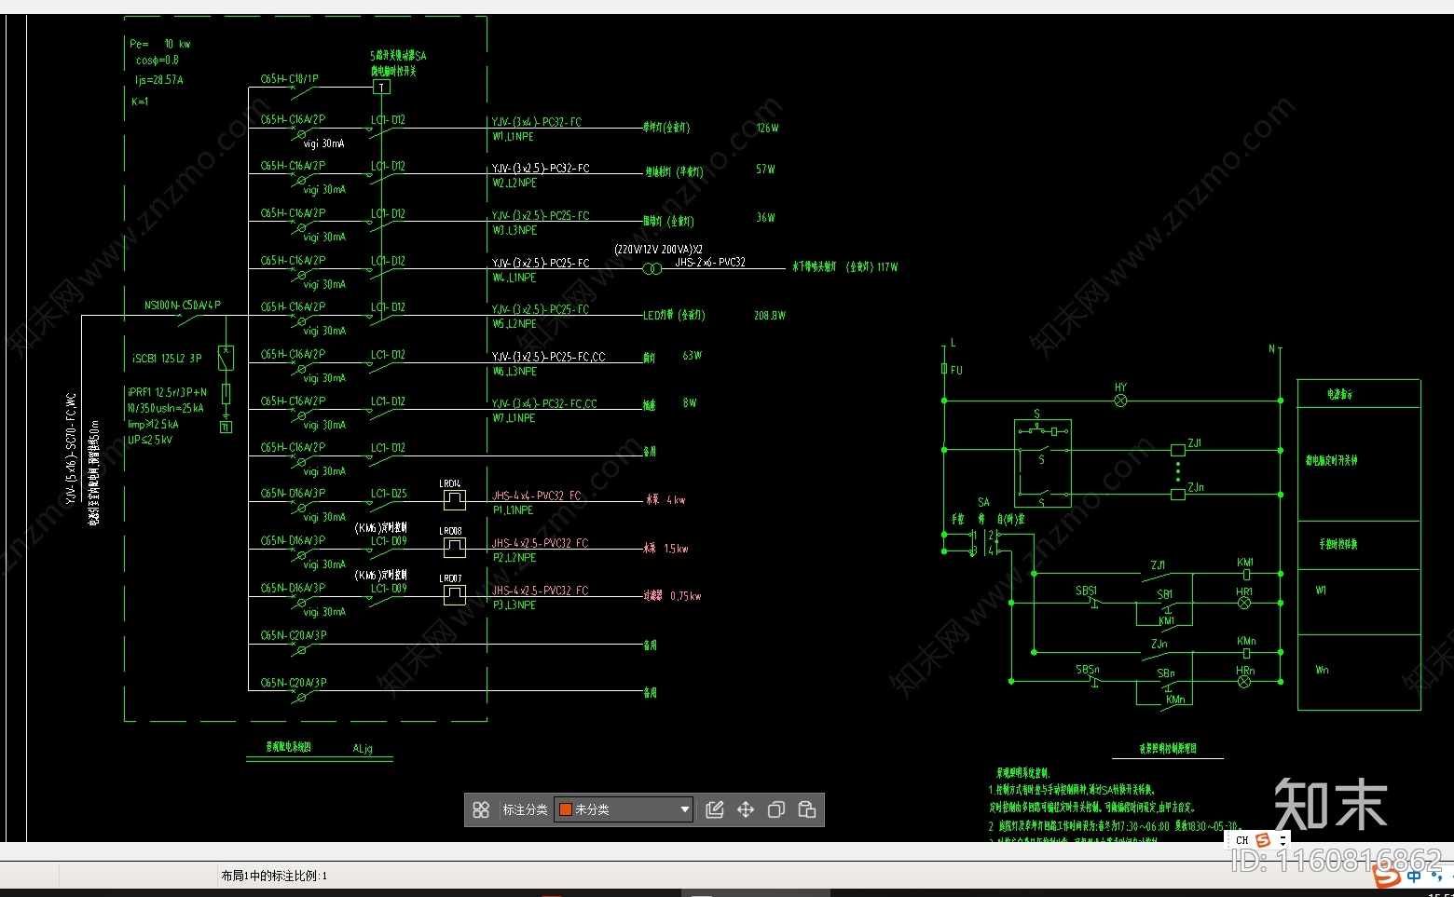Image resolution: width=1454 pixels, height=897 pixels.
Task: Click the 'ALjg' panel name text
Action: pos(363,749)
